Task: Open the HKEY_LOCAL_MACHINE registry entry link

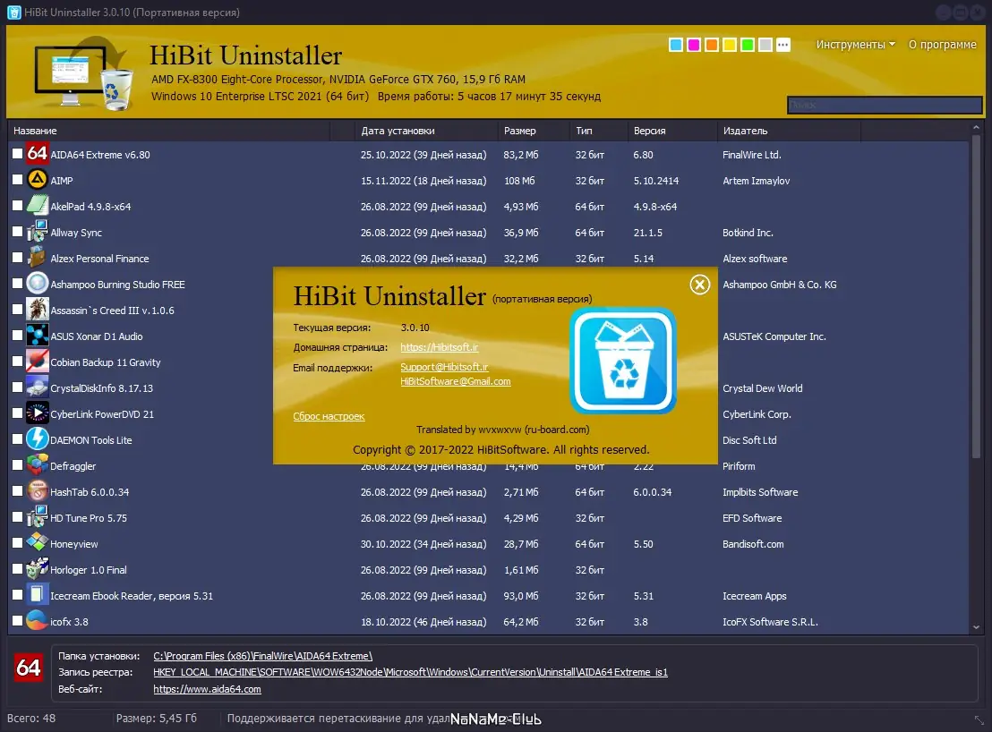Action: coord(410,672)
